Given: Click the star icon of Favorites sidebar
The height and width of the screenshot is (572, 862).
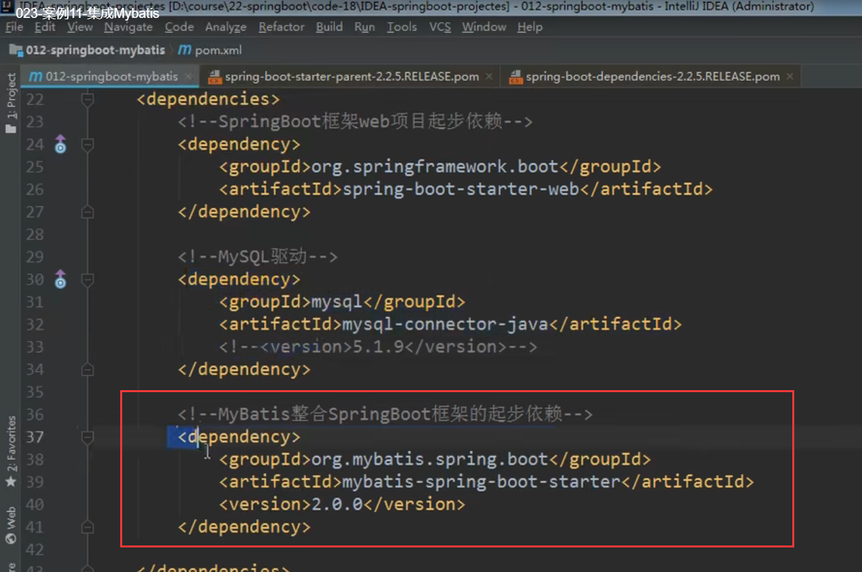Looking at the screenshot, I should (x=11, y=482).
